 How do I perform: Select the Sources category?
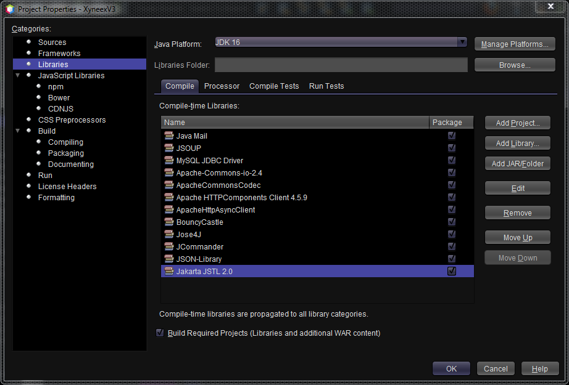tap(52, 42)
